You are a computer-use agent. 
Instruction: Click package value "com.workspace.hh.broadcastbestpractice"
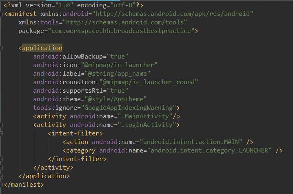coord(121,31)
